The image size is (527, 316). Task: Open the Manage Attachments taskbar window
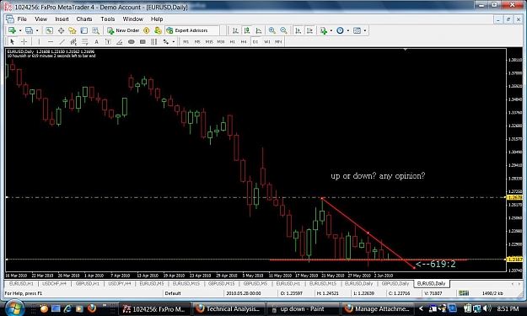point(378,309)
